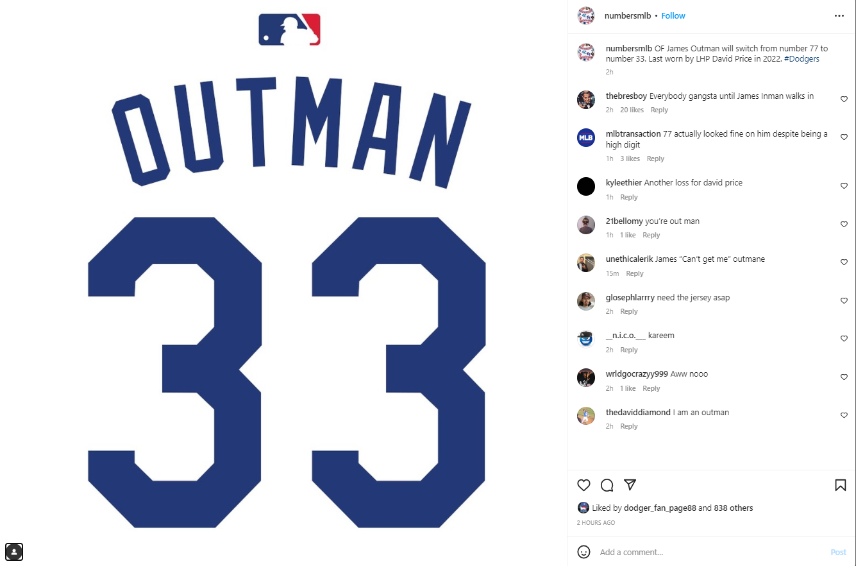
Task: Follow the numbersmlb account
Action: tap(673, 15)
